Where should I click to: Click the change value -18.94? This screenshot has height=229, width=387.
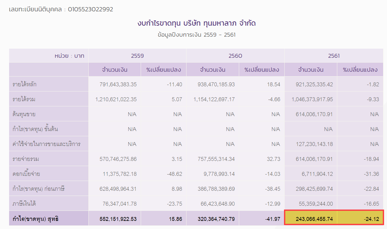tap(371, 159)
